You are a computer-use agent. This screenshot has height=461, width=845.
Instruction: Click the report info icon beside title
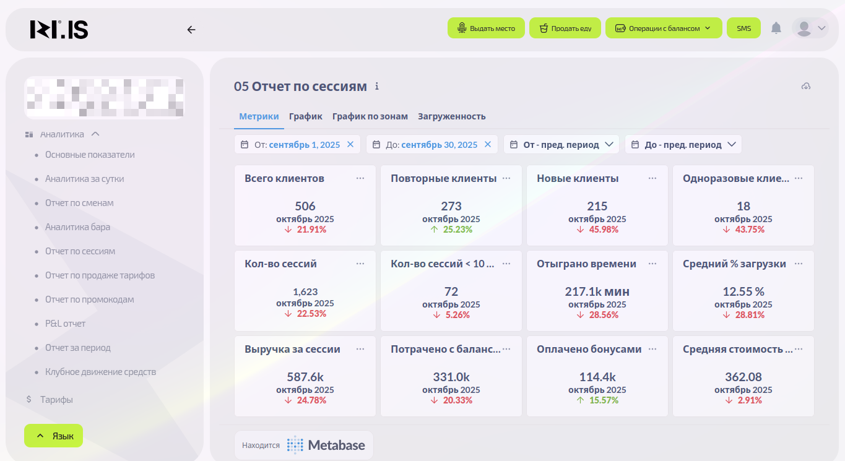tap(376, 87)
